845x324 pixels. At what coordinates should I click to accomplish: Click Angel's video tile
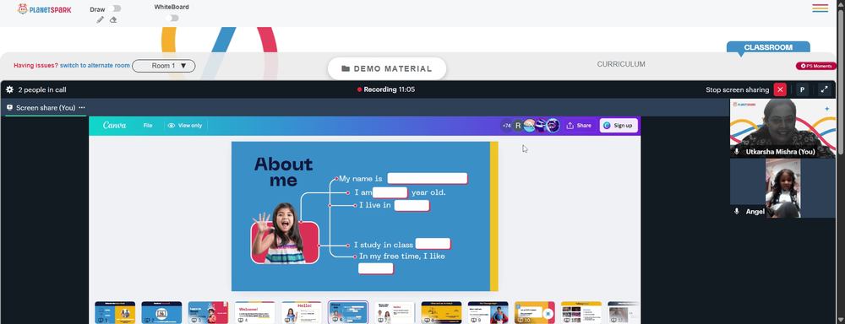pyautogui.click(x=782, y=188)
